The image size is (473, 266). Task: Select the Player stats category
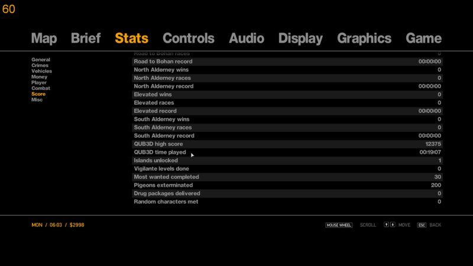(x=39, y=83)
